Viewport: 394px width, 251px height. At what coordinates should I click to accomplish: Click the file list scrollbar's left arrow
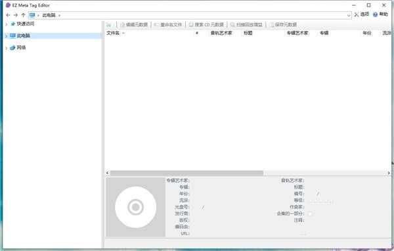pyautogui.click(x=107, y=173)
